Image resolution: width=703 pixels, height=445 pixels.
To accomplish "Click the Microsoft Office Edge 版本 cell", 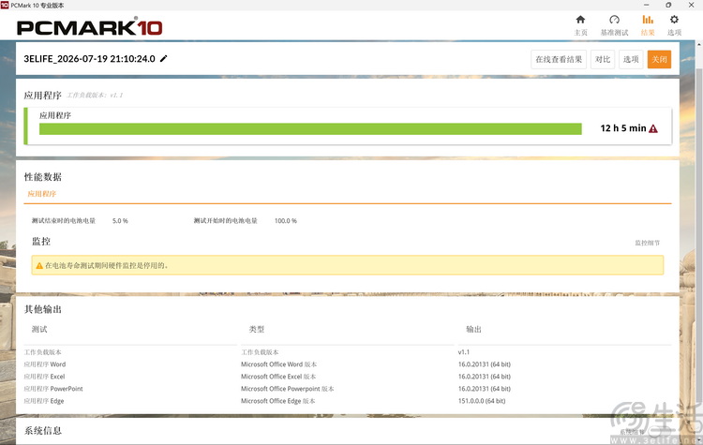I will [278, 401].
